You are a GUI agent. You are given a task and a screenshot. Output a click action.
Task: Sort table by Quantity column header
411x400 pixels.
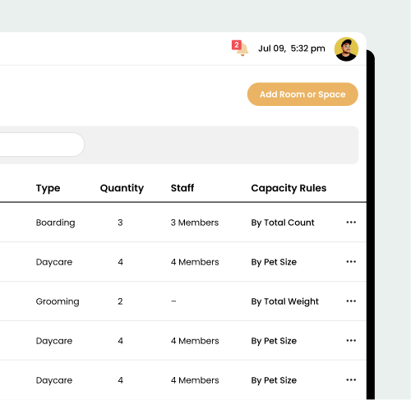click(x=122, y=188)
